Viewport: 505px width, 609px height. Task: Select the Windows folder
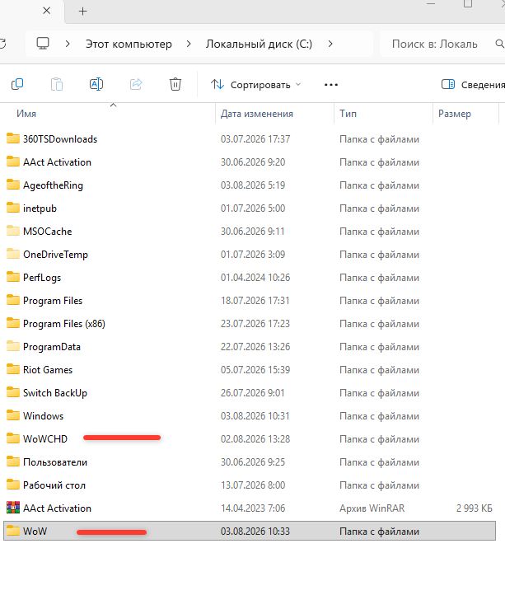tap(250, 416)
